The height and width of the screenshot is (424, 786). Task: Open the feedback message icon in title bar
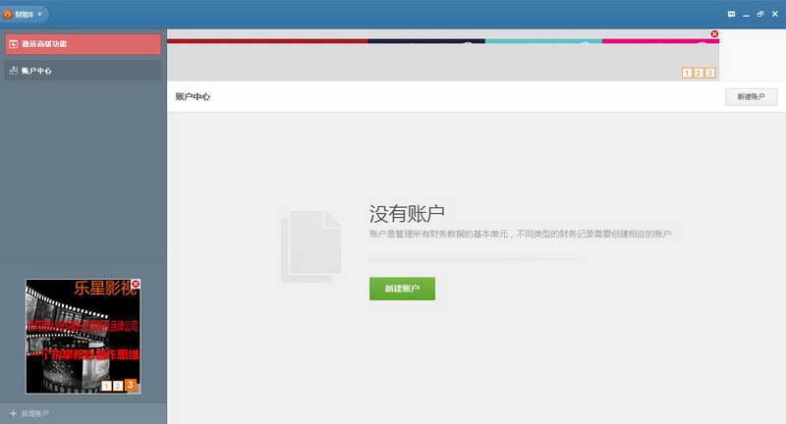[x=731, y=14]
